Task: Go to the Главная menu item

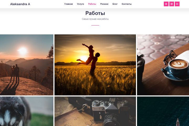Action: pyautogui.click(x=69, y=4)
